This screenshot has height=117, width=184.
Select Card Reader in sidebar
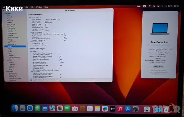pos(11,24)
